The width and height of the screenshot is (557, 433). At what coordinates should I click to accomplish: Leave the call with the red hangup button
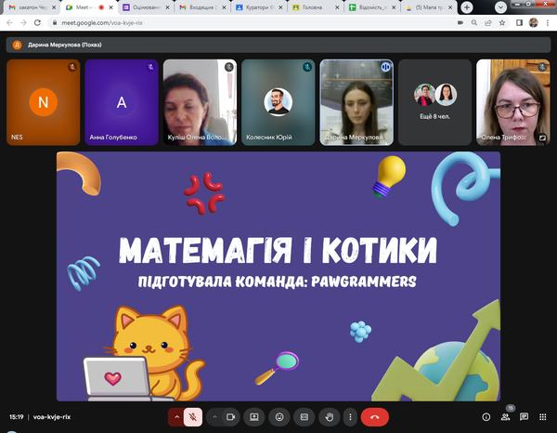[374, 417]
